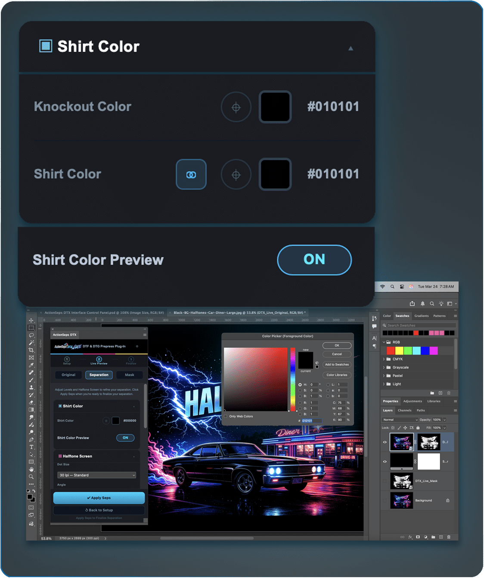The image size is (484, 578).
Task: Select the Frame tool
Action: point(31,357)
